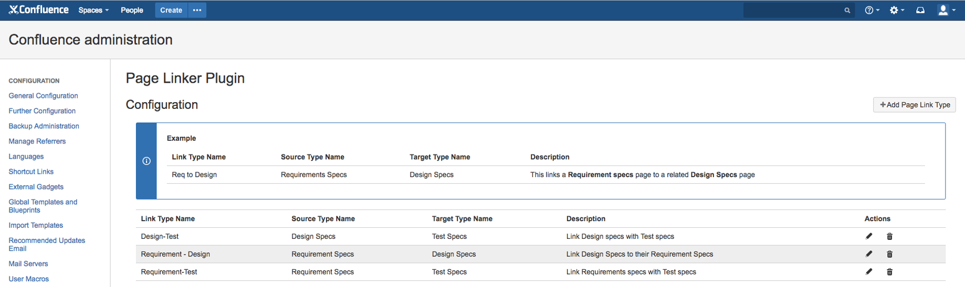Edit the Requirement-Test link type

click(x=869, y=272)
